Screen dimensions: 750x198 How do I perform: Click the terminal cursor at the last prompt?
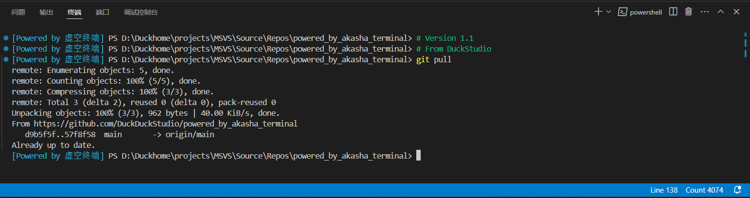418,156
